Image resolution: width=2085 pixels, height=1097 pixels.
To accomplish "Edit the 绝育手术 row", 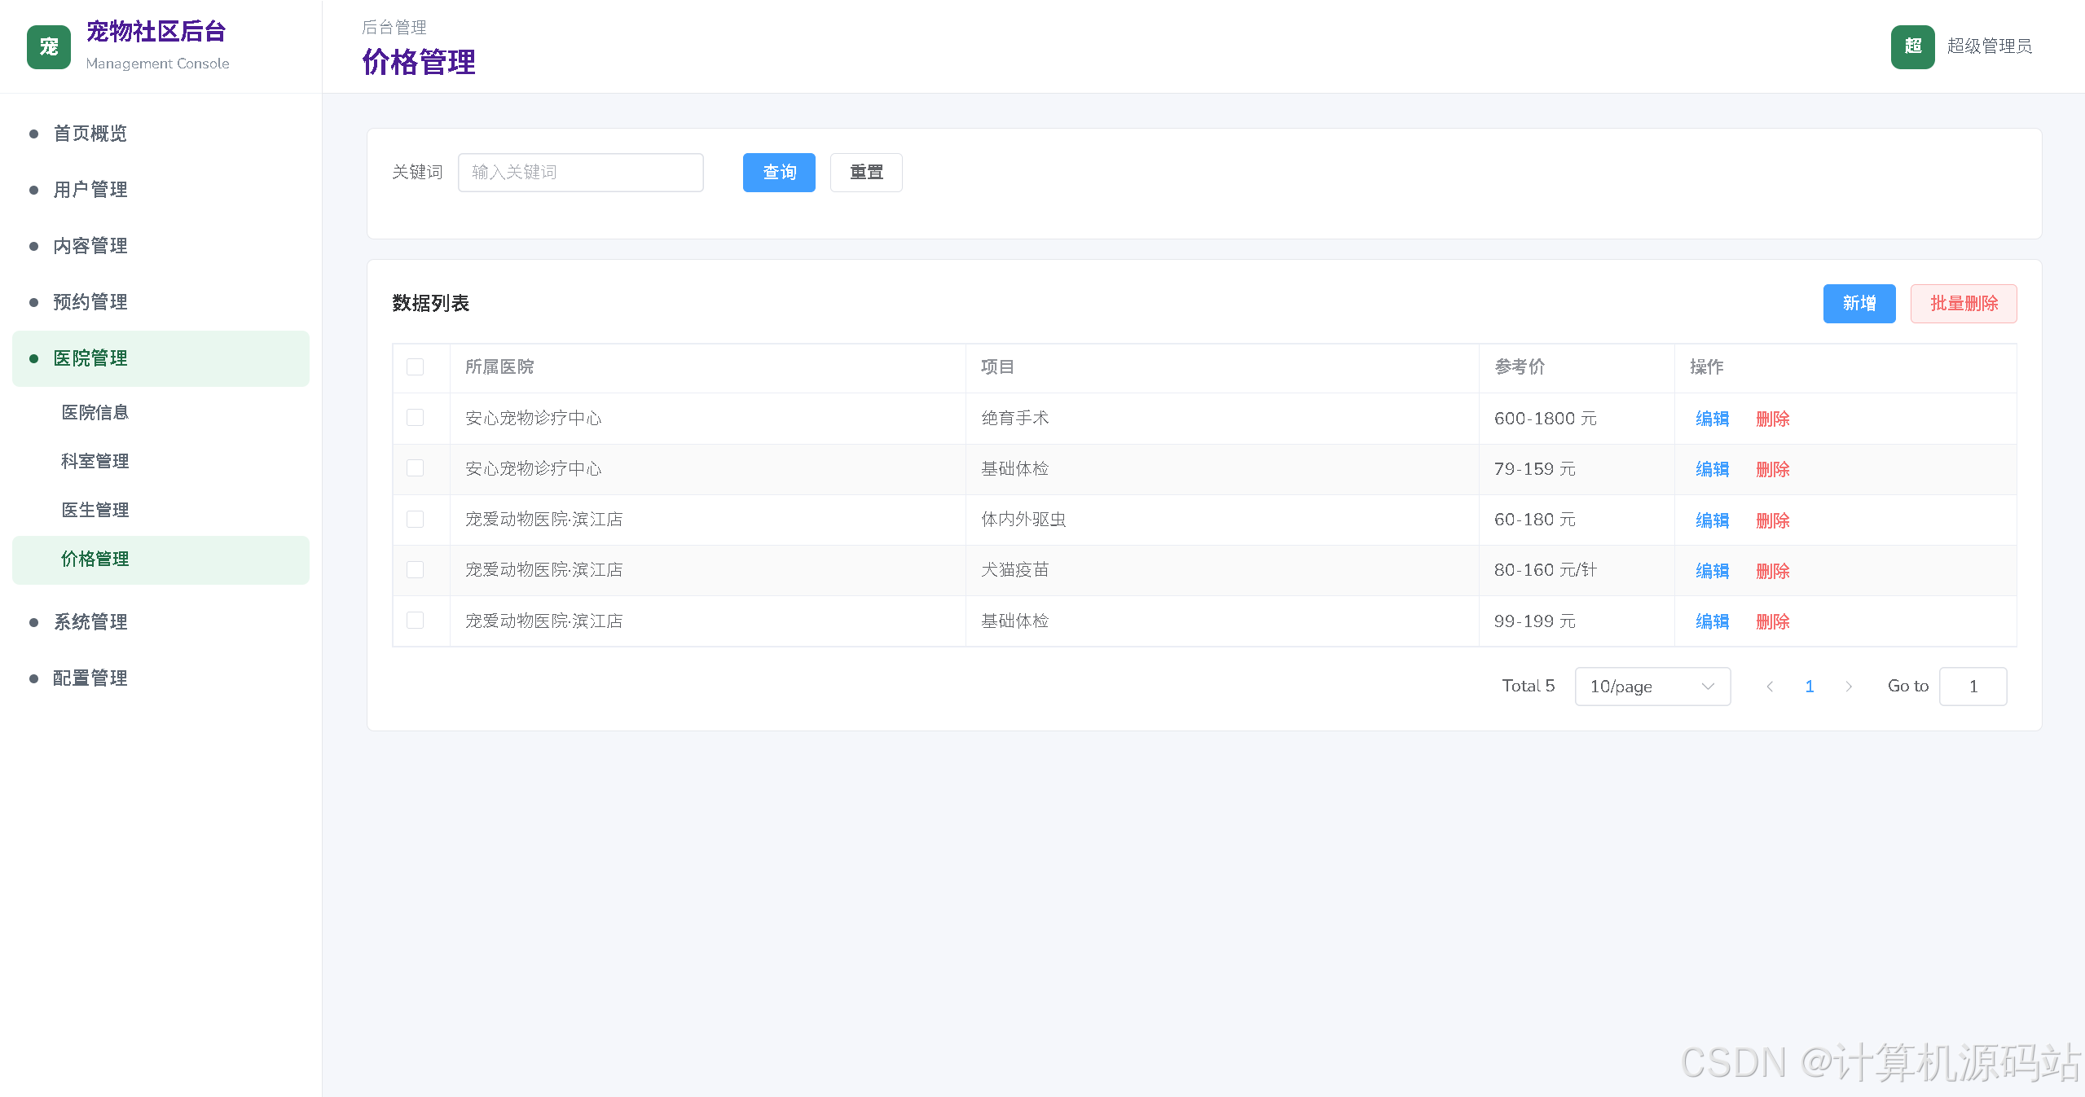I will [1712, 419].
